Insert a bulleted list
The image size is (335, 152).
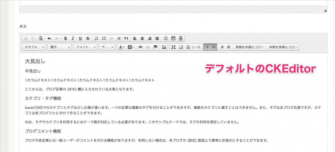[104, 38]
